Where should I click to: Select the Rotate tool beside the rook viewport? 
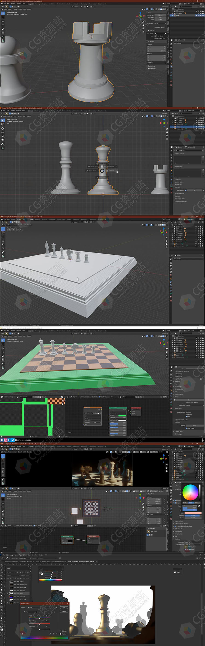pos(3,25)
